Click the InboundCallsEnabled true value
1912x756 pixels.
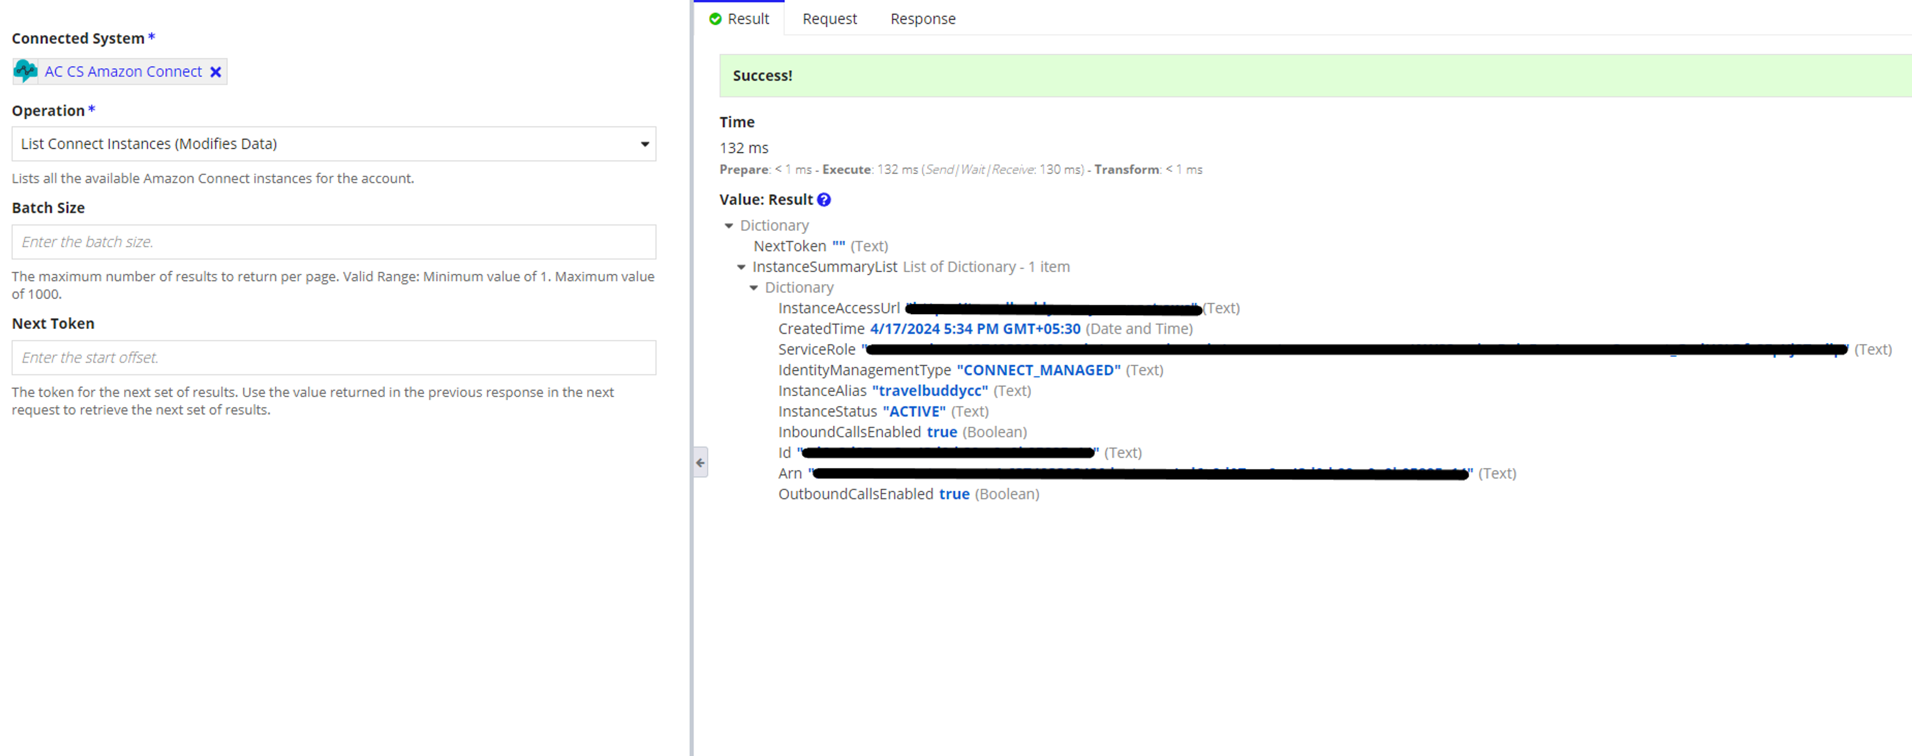tap(942, 432)
